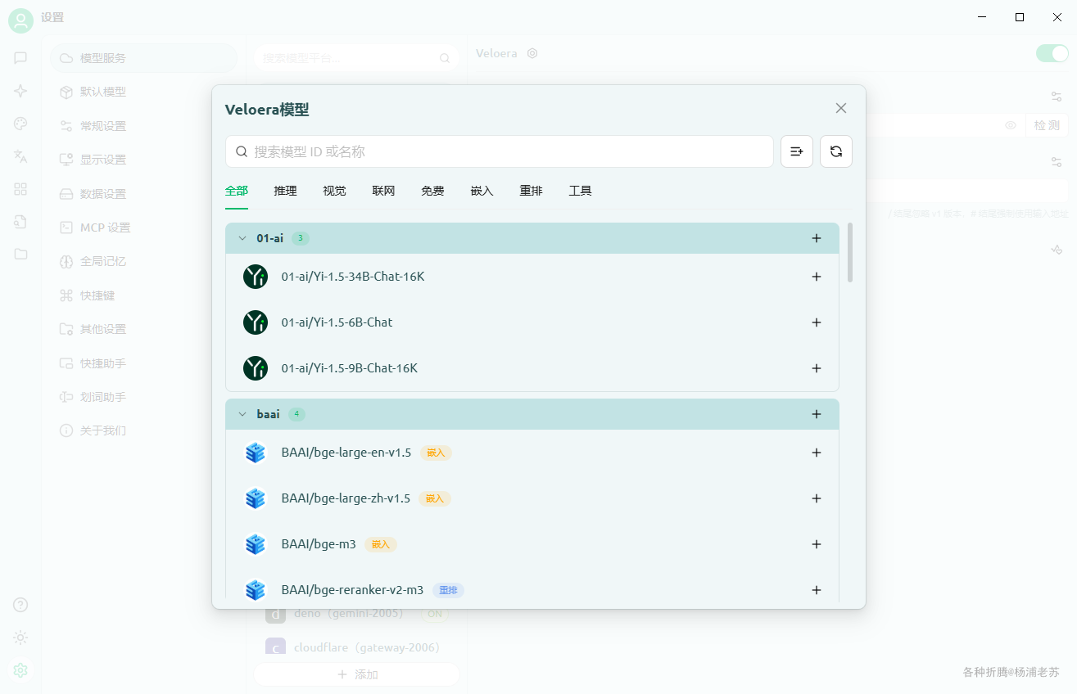Open 快捷助手 settings menu
The image size is (1077, 694).
(x=144, y=363)
